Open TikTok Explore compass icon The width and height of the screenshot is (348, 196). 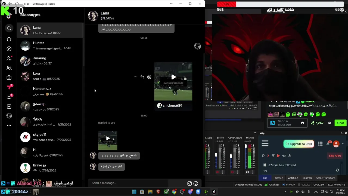(x=9, y=49)
